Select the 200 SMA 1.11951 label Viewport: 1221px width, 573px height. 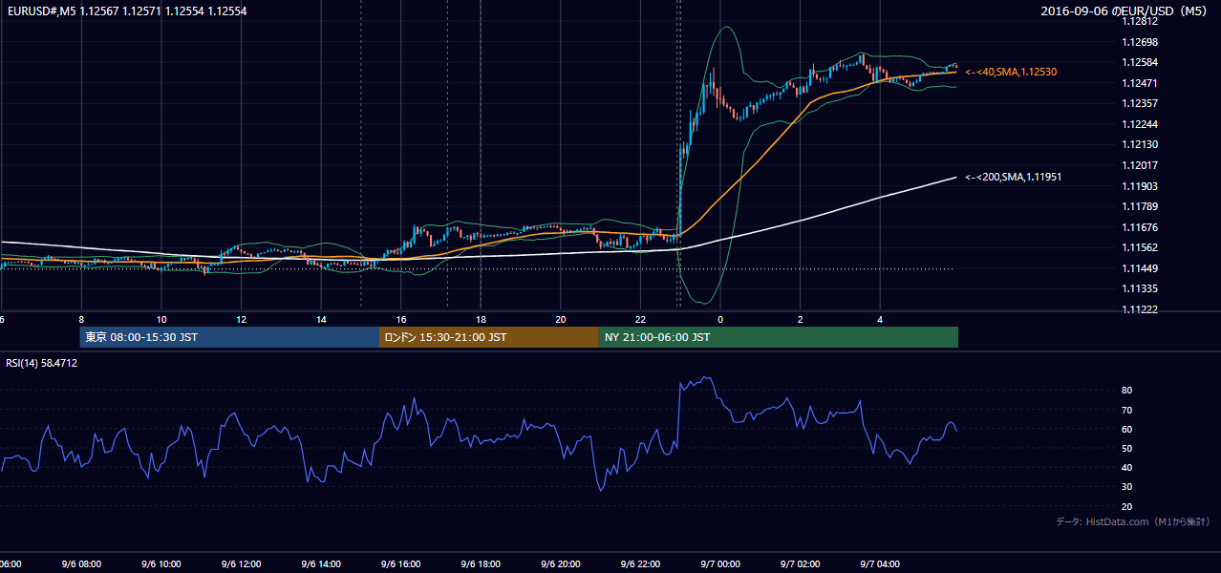pos(1014,177)
